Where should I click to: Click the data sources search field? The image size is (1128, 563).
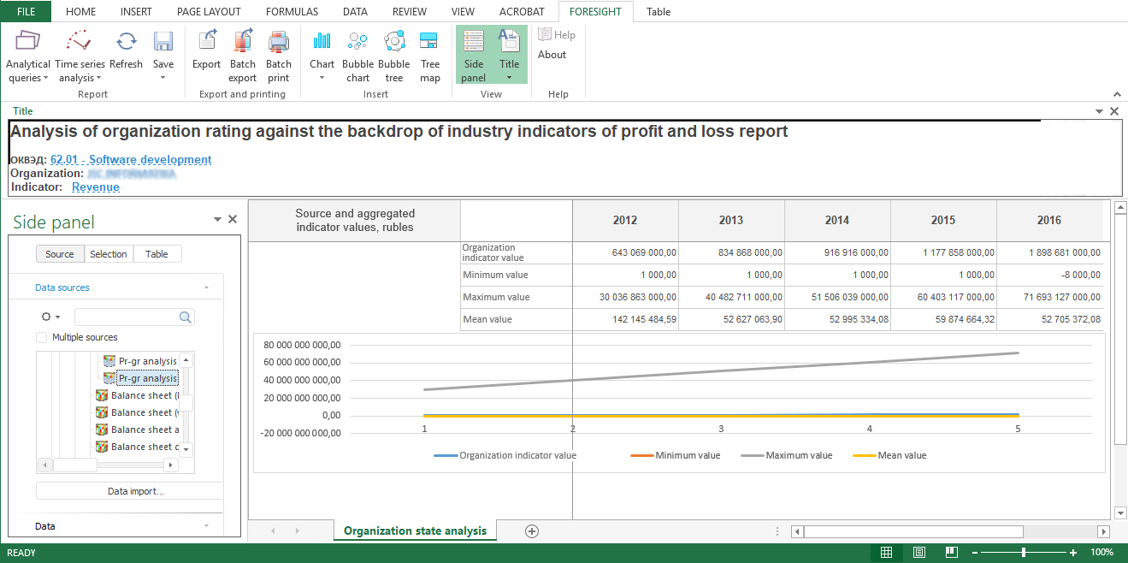click(127, 317)
